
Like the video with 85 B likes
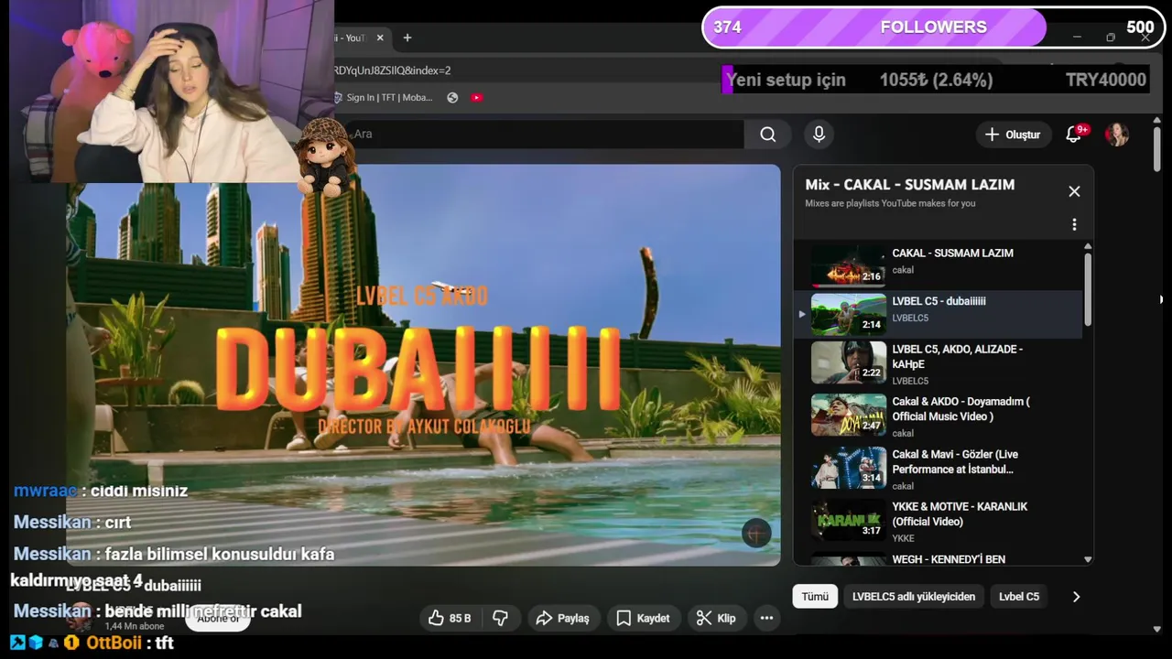[x=450, y=618]
